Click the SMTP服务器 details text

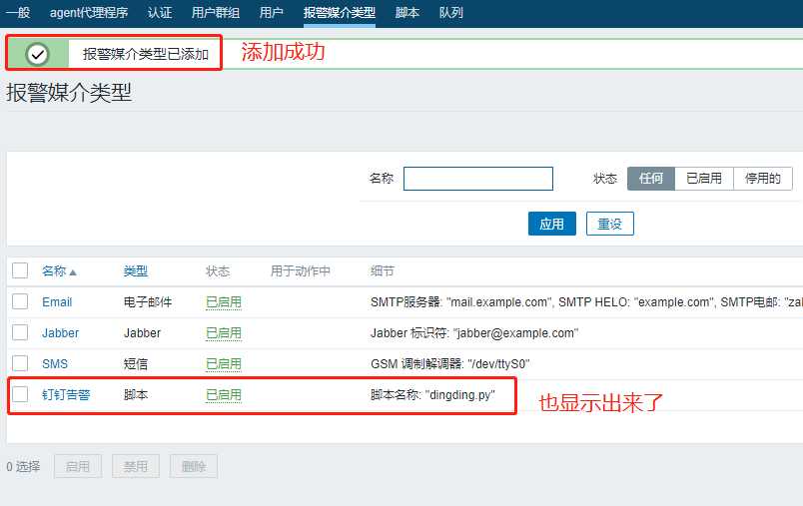(586, 302)
